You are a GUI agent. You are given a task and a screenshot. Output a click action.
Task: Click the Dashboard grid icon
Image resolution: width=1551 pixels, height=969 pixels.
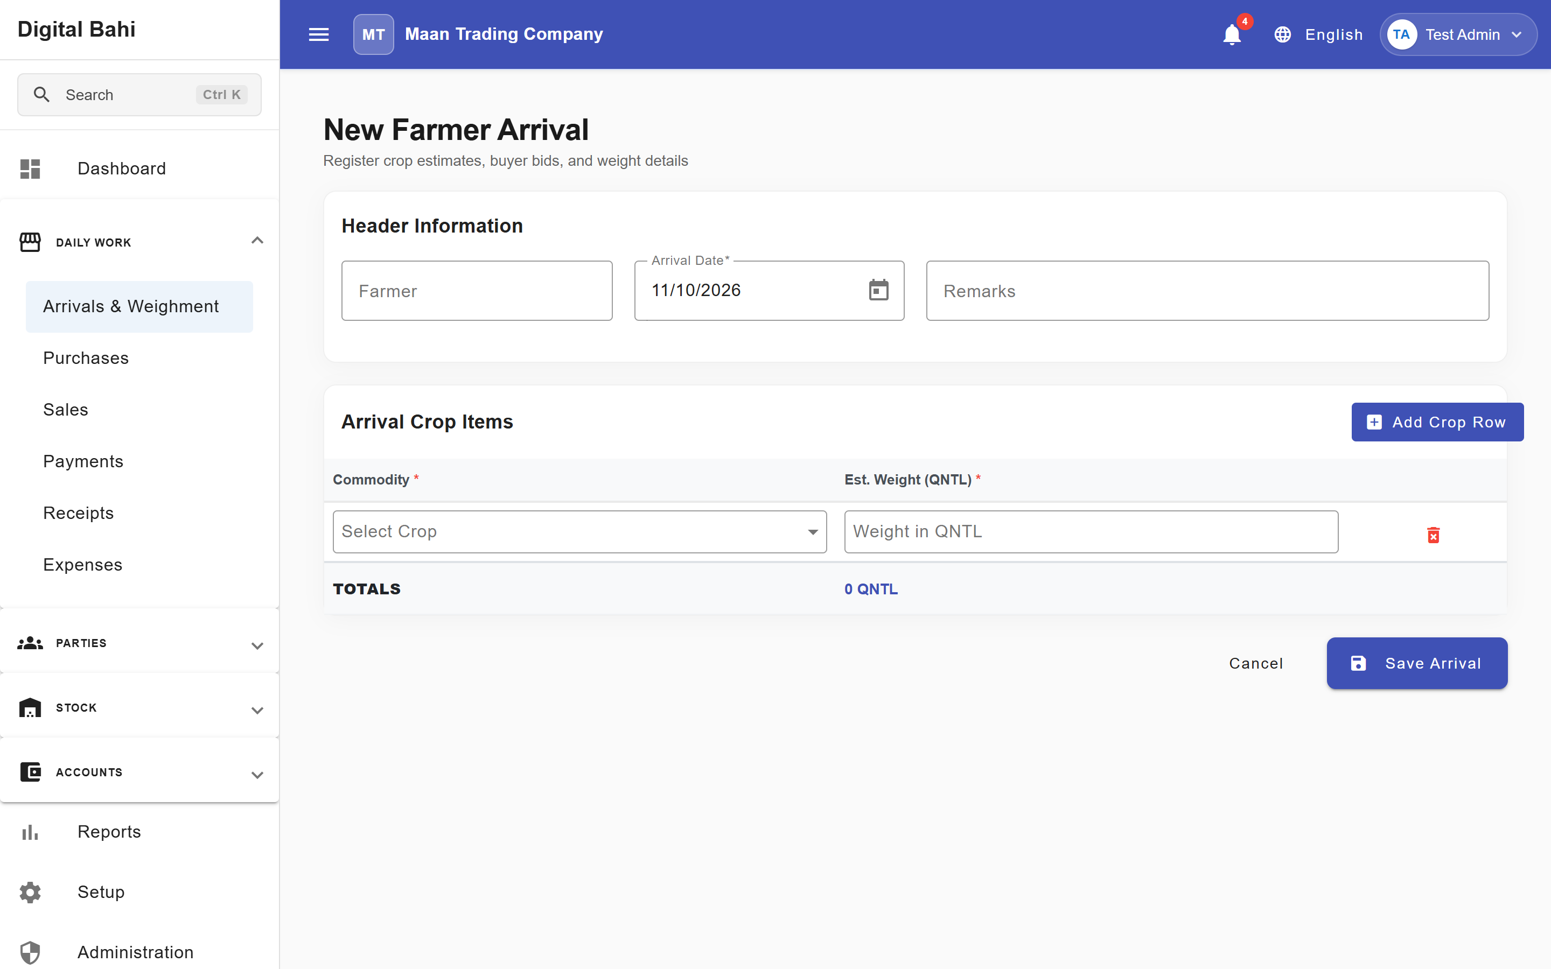pos(30,168)
